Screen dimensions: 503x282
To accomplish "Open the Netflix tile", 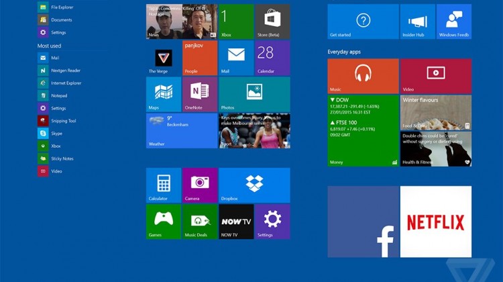I will point(436,222).
